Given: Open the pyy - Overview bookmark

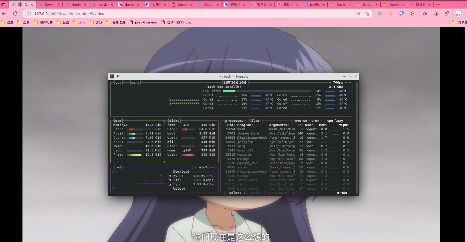Looking at the screenshot, I should (x=143, y=22).
